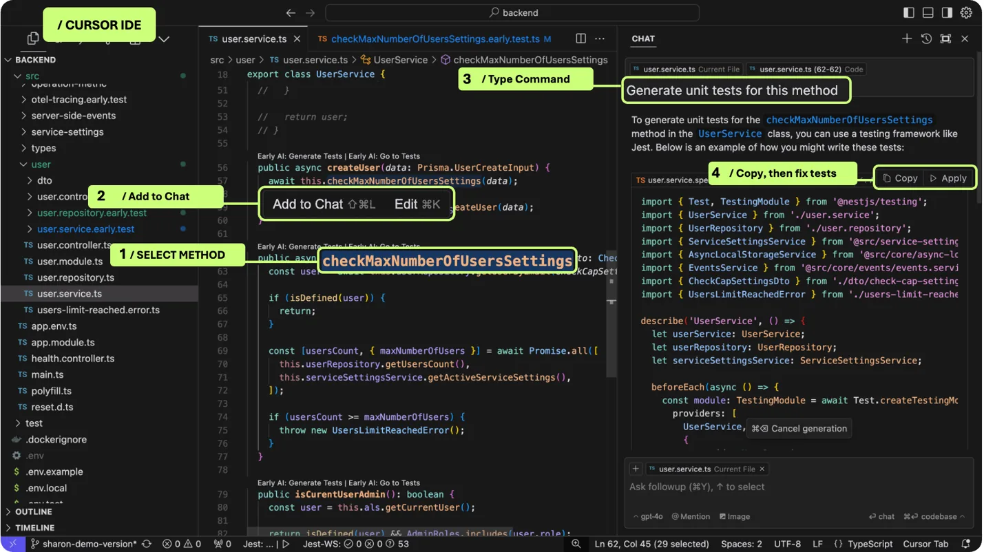Open remote window icon in status bar
Image resolution: width=984 pixels, height=552 pixels.
pyautogui.click(x=12, y=544)
